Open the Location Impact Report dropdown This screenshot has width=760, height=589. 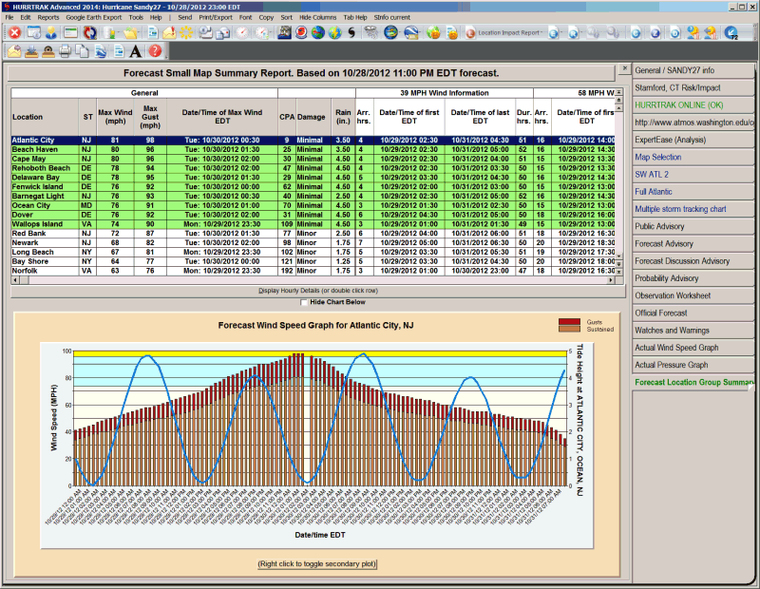click(x=506, y=32)
